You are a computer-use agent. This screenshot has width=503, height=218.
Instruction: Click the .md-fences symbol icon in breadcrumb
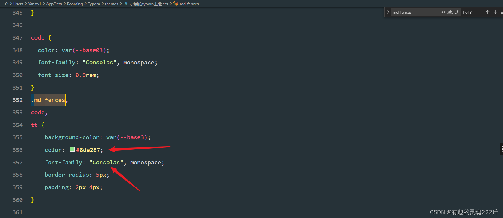pyautogui.click(x=176, y=4)
